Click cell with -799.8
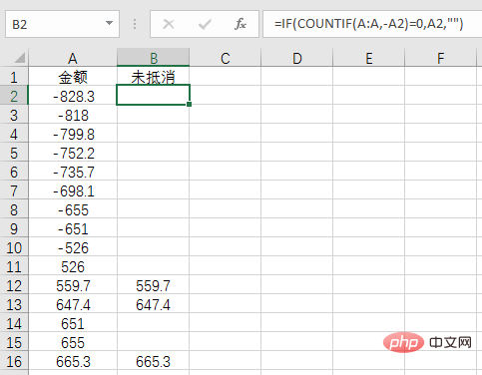482x375 pixels. (x=73, y=134)
